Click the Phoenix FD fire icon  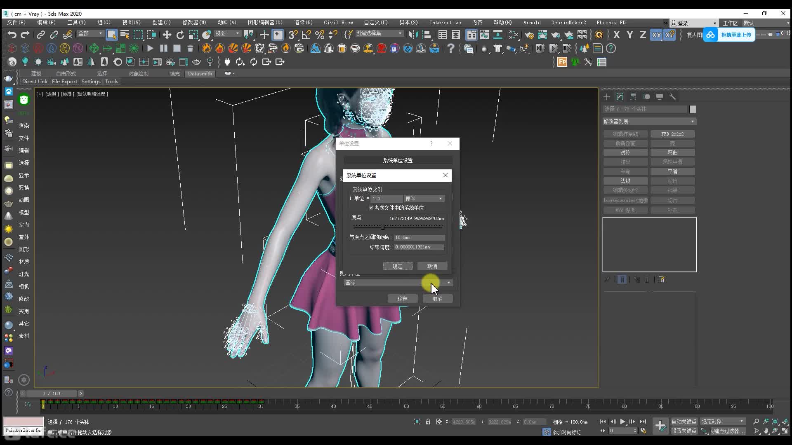coord(206,48)
